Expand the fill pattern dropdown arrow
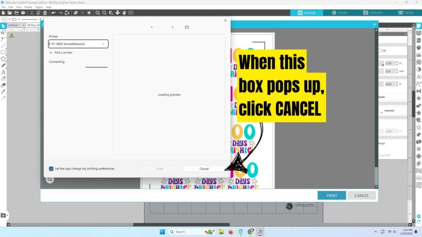The image size is (422, 237). pos(9,19)
